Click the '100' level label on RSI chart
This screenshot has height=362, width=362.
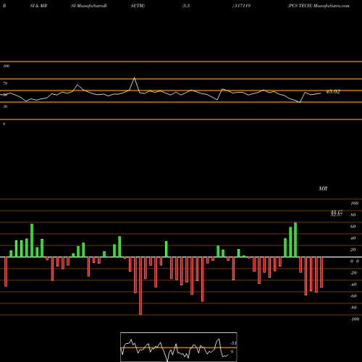coord(6,66)
